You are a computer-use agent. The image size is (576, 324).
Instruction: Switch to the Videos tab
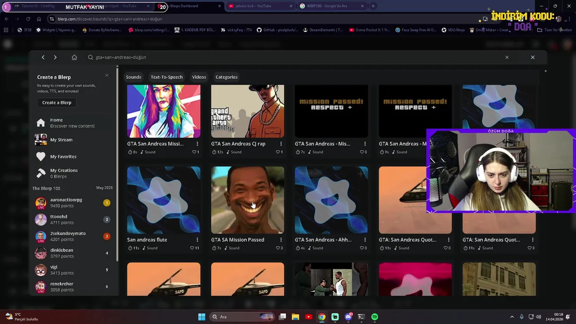click(x=199, y=77)
